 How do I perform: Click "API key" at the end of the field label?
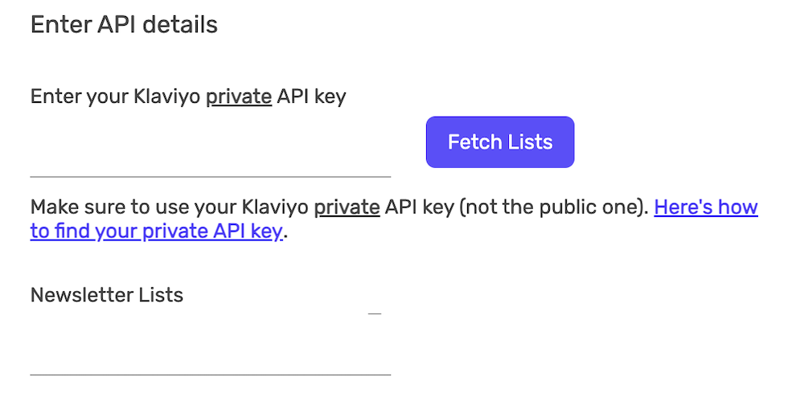click(x=311, y=97)
